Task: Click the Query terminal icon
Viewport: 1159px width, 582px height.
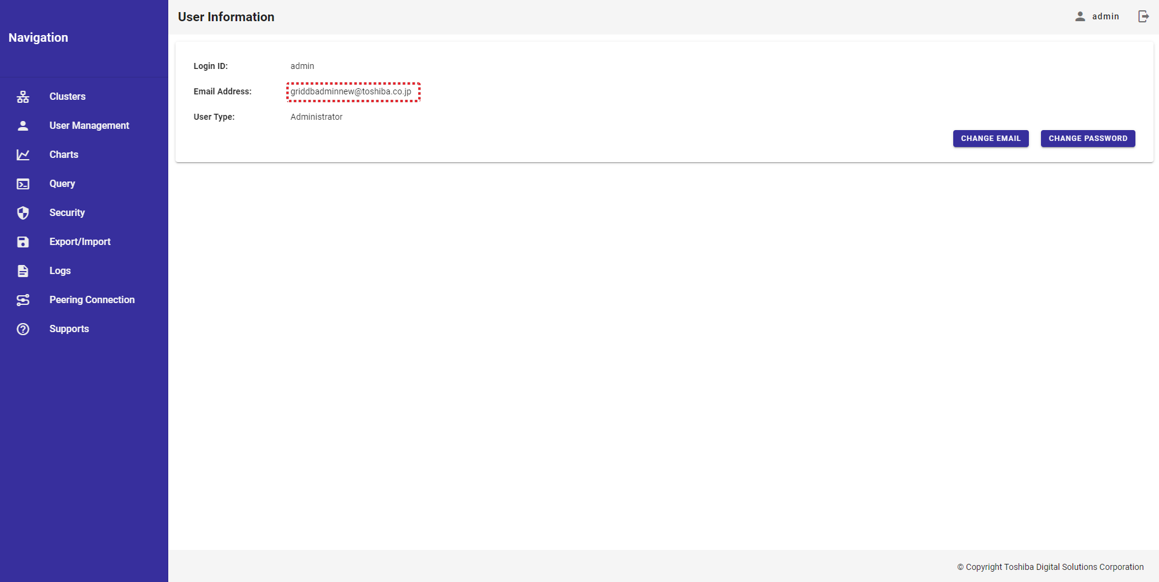Action: click(23, 184)
